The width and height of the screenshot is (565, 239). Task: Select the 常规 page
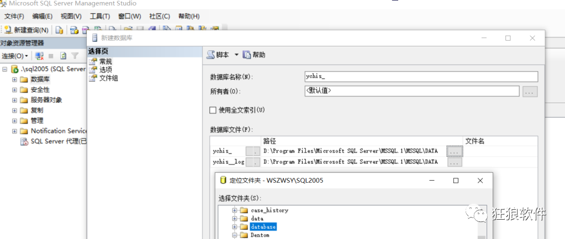[105, 62]
